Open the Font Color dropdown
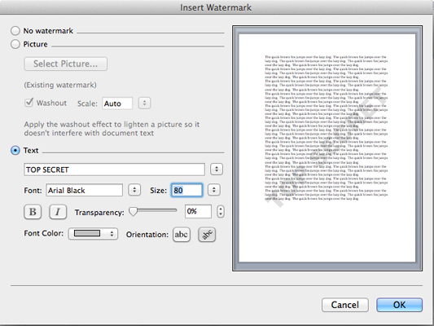Viewport: 434px width, 326px height. tap(93, 234)
